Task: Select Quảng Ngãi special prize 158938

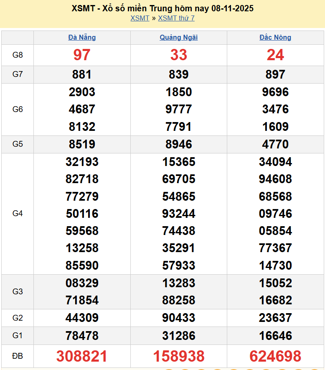Action: 178,356
